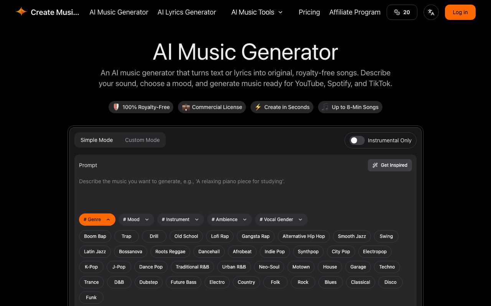Screen dimensions: 491x306
Task: Click the shield icon on 100% Royalty-Free
Action: click(x=116, y=107)
